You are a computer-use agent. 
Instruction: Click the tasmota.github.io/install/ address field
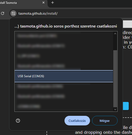pyautogui.click(x=38, y=14)
